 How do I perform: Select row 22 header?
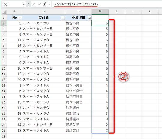click(4, 136)
